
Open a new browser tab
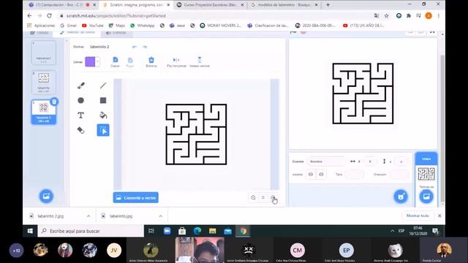(328, 5)
